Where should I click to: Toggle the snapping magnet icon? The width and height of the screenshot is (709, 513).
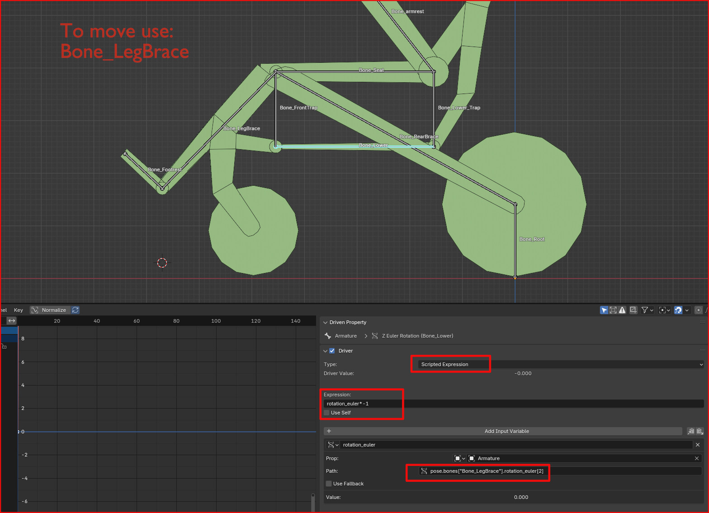[678, 310]
